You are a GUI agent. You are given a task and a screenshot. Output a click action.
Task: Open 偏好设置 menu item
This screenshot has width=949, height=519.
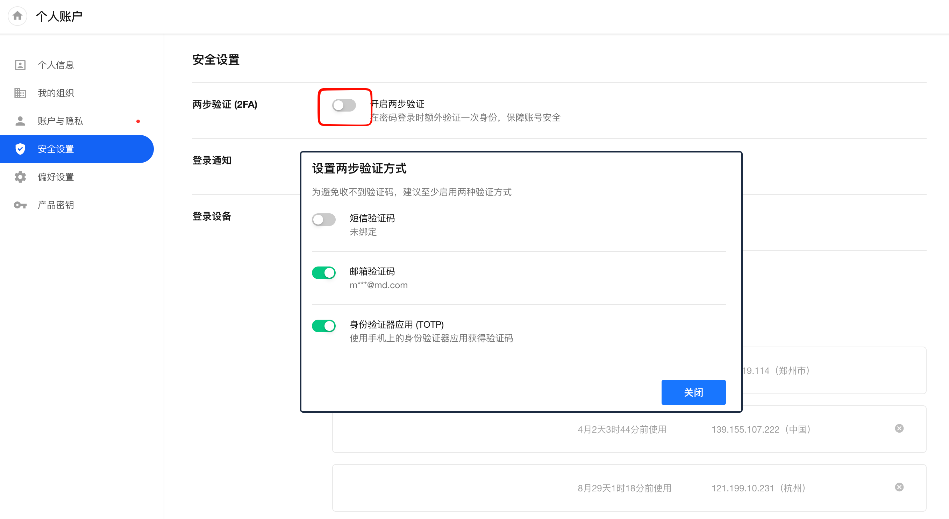56,177
